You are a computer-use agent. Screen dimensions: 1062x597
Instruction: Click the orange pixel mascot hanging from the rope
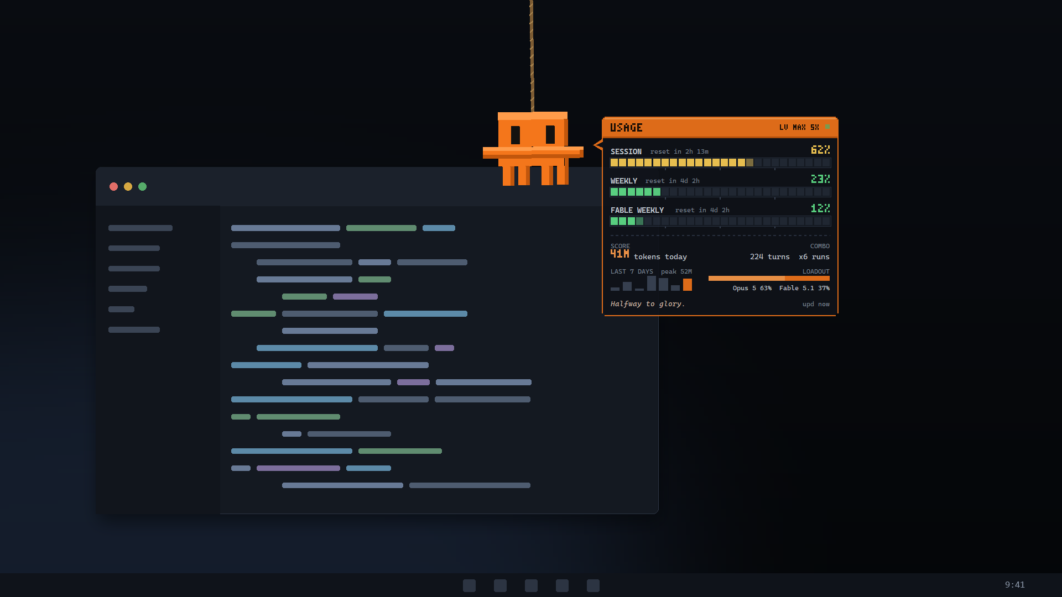(x=533, y=148)
